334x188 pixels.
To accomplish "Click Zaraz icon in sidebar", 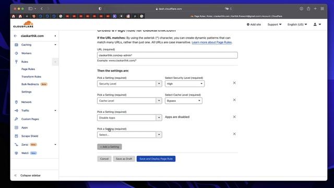I will point(16,145).
